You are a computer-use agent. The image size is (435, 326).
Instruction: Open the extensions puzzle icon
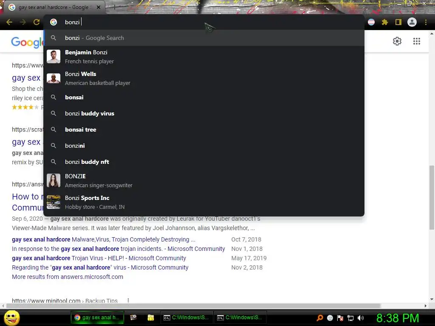[x=384, y=22]
